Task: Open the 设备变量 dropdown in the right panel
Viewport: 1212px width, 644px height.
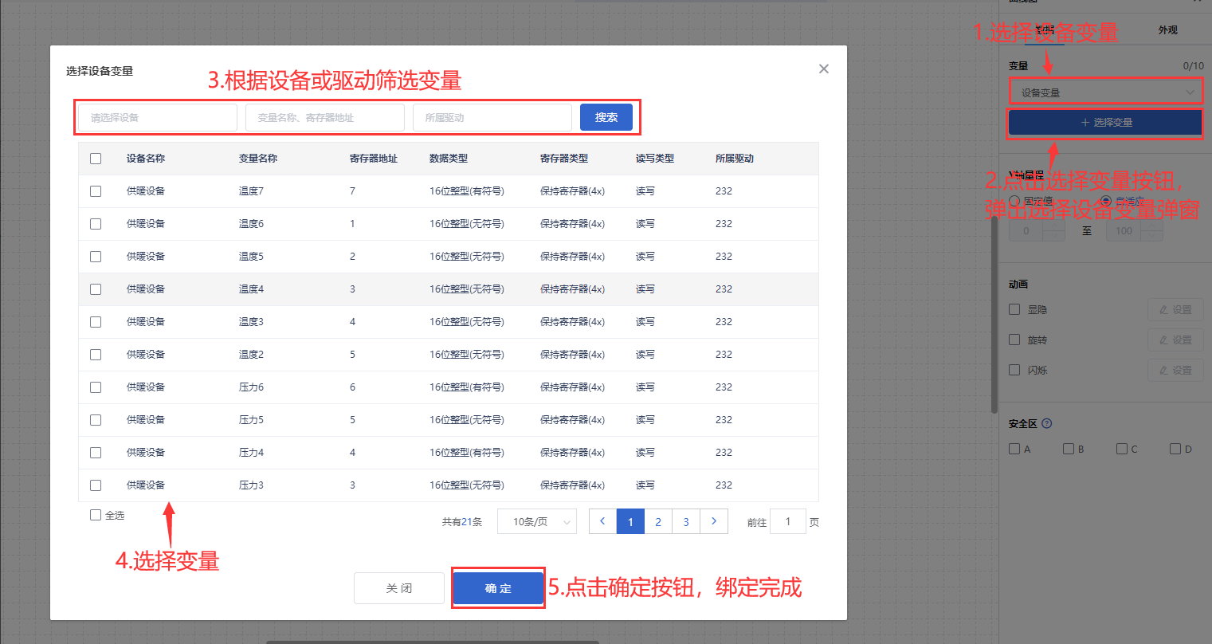Action: [1106, 92]
